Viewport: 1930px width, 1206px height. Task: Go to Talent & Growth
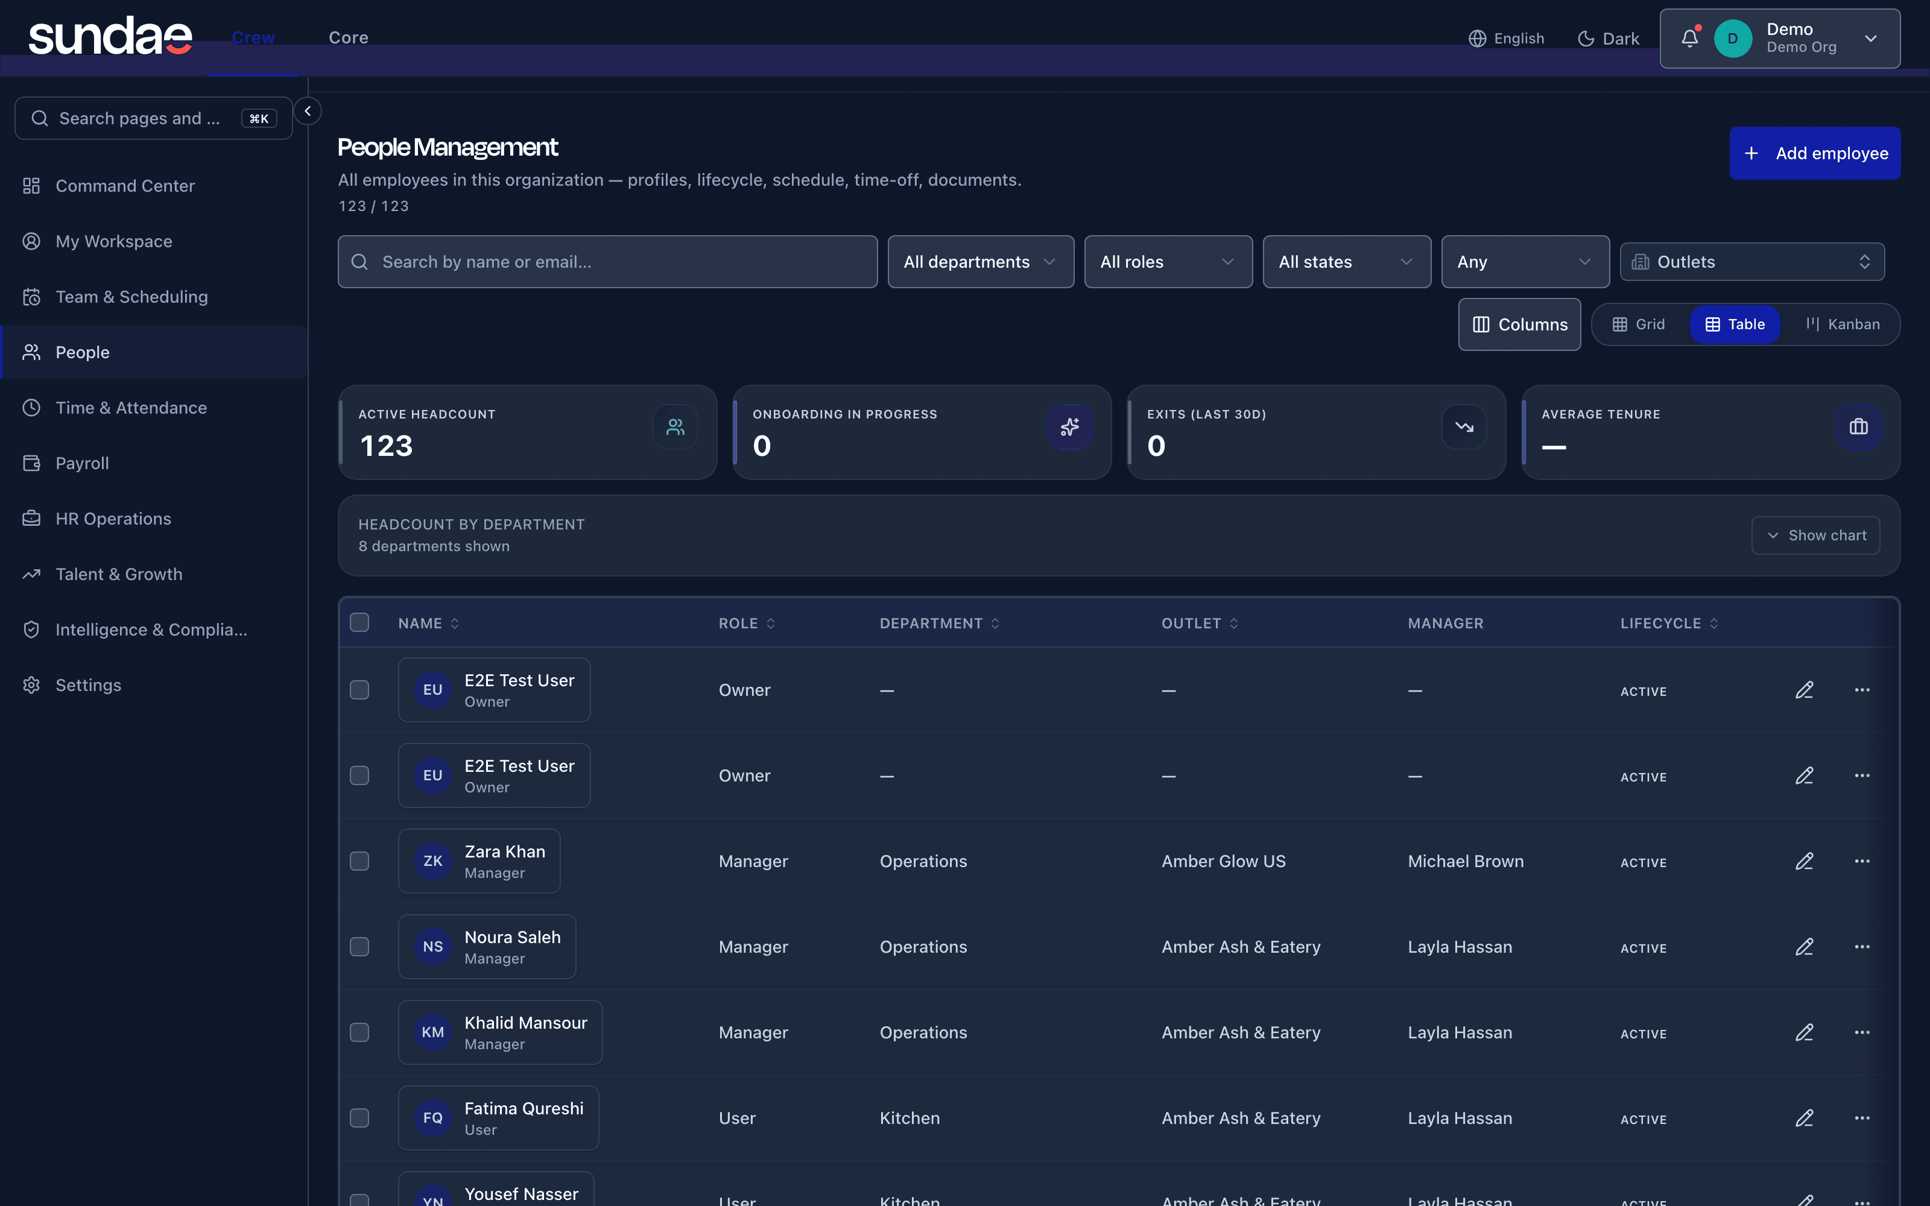click(x=154, y=574)
